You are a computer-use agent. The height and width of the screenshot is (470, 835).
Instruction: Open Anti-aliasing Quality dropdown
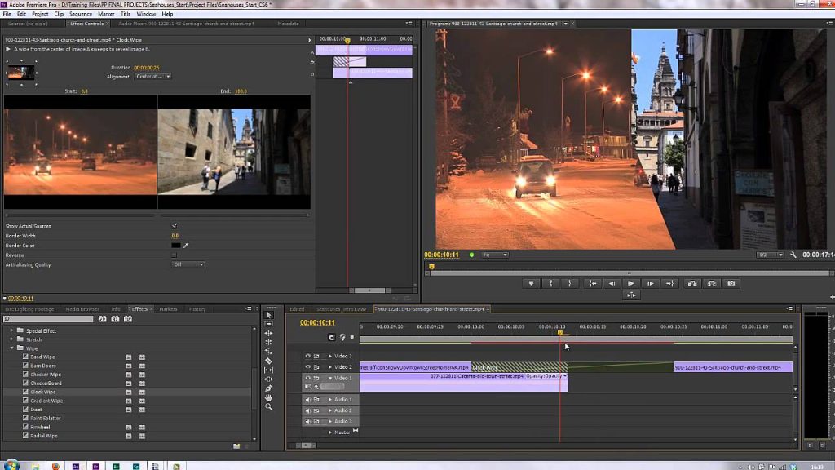(188, 264)
